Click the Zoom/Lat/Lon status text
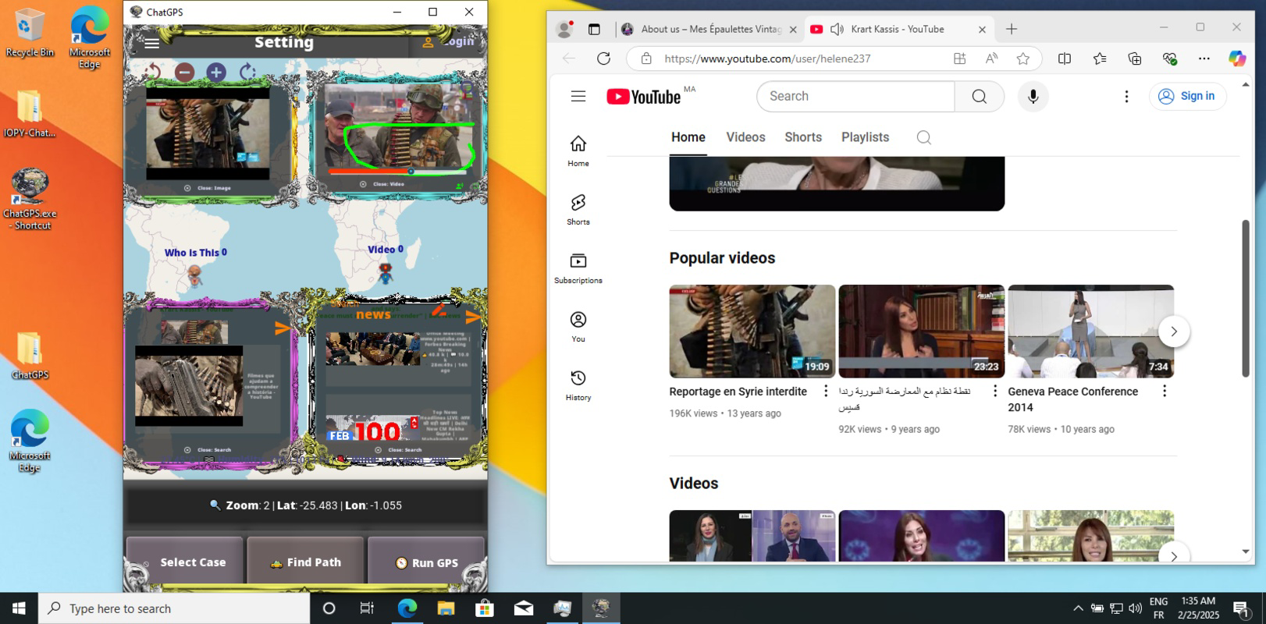Viewport: 1266px width, 624px height. 305,505
